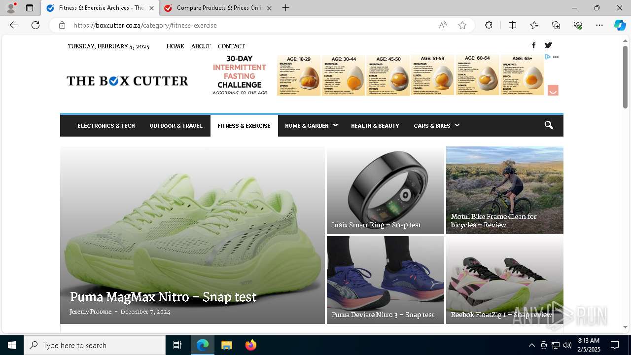The height and width of the screenshot is (355, 631).
Task: Open browser Extensions menu
Action: tap(489, 25)
